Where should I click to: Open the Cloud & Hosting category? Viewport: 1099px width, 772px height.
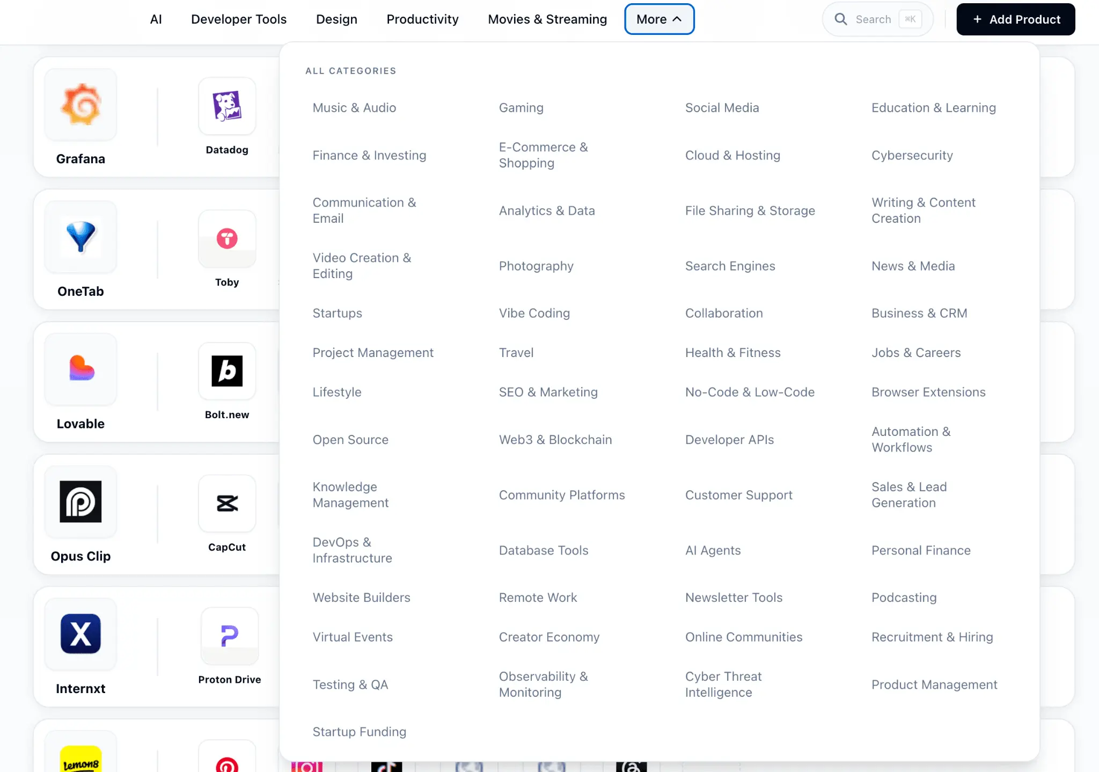click(x=732, y=155)
